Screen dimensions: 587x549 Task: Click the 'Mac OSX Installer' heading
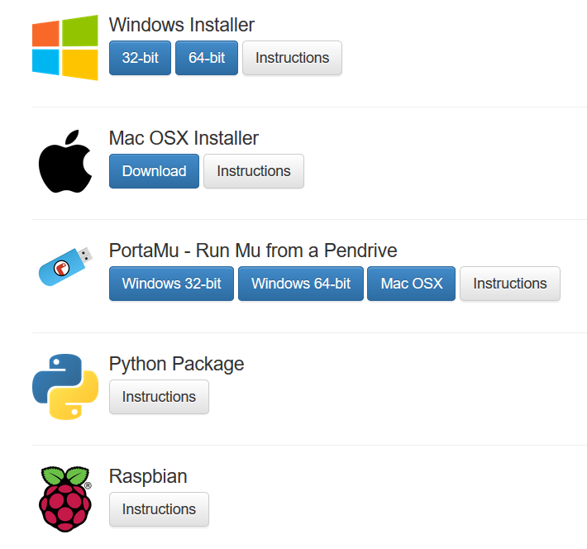click(x=184, y=138)
